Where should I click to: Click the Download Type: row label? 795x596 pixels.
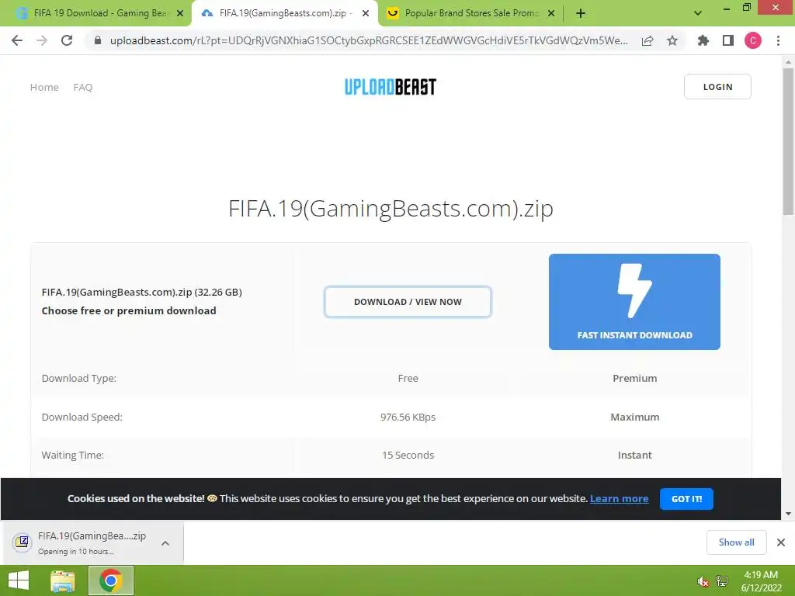click(x=78, y=378)
